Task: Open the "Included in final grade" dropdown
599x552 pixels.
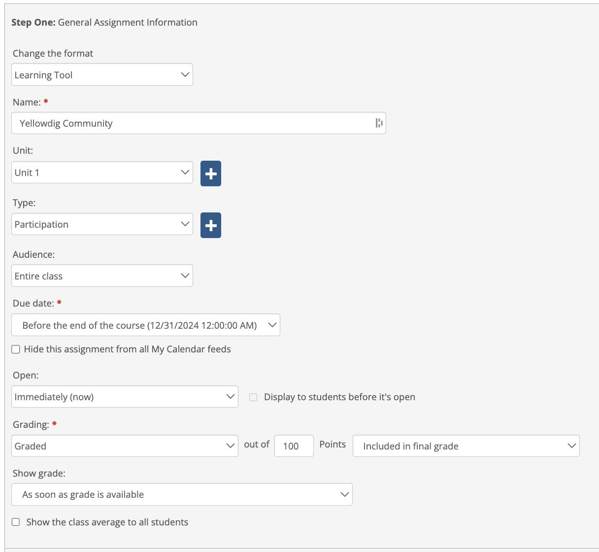Action: [x=466, y=446]
